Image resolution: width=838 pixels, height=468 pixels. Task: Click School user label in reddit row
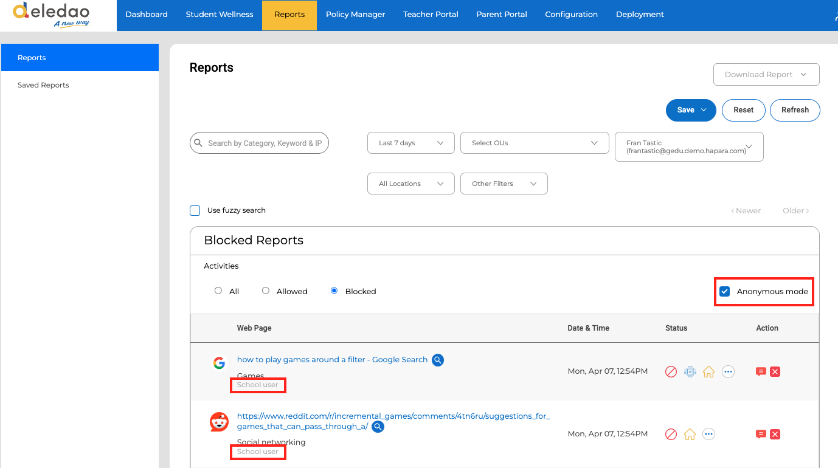pyautogui.click(x=258, y=452)
